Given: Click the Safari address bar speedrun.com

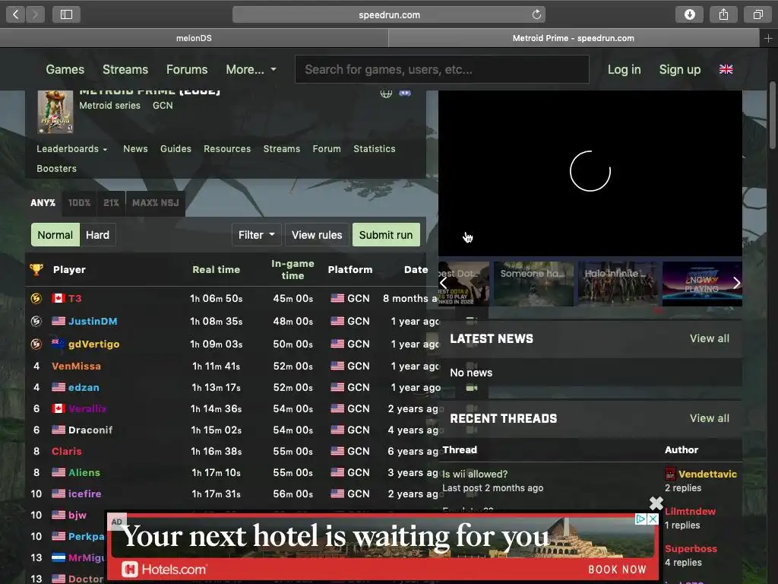Looking at the screenshot, I should pyautogui.click(x=389, y=14).
